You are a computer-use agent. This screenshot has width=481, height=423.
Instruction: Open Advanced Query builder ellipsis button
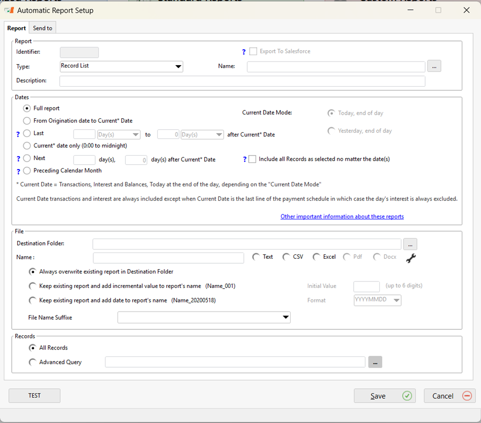(375, 362)
